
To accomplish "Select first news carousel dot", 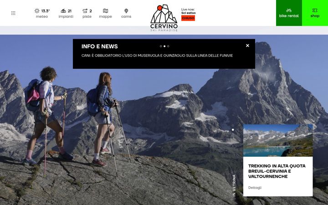I will coord(161,46).
